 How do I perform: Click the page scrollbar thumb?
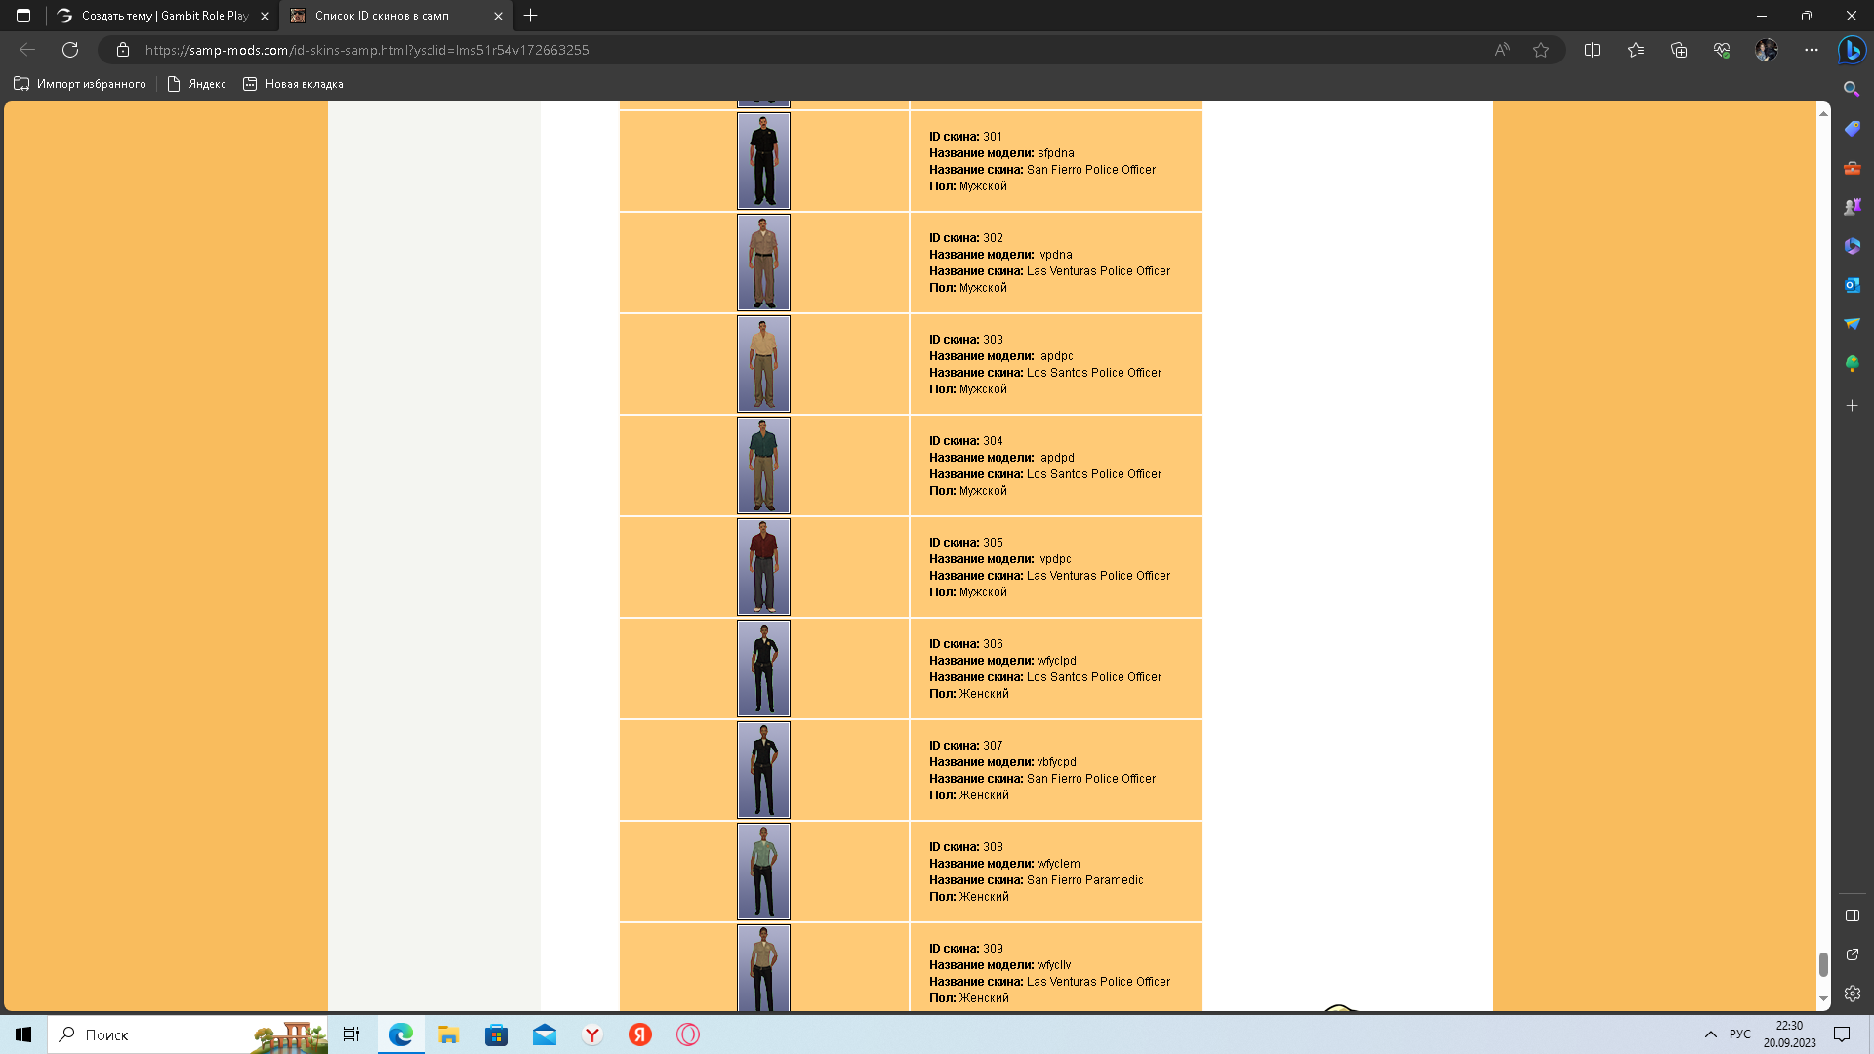click(x=1823, y=964)
